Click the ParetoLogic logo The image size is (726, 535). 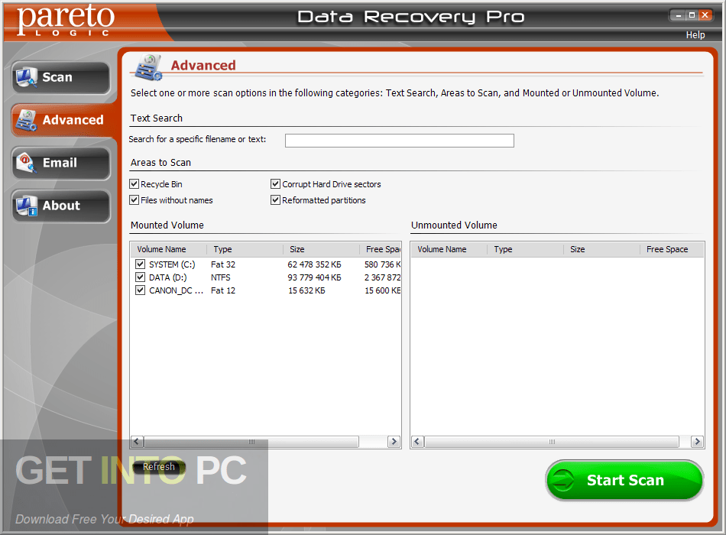pyautogui.click(x=65, y=19)
